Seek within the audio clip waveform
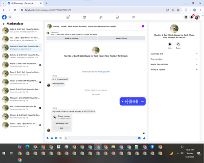 (x=132, y=101)
